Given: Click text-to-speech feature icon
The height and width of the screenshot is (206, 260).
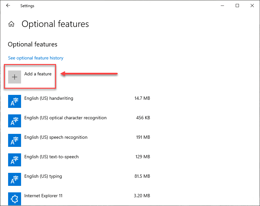Looking at the screenshot, I should [x=15, y=160].
